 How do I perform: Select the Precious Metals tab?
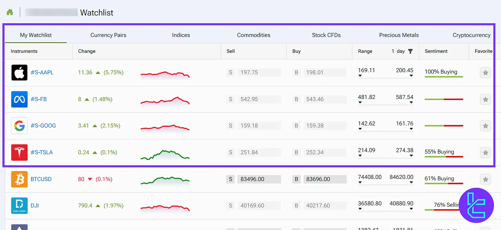(399, 35)
